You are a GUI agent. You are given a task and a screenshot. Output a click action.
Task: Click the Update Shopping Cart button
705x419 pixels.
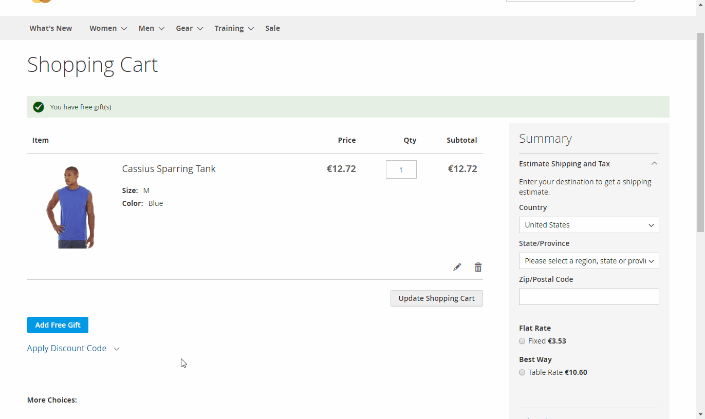click(x=436, y=298)
